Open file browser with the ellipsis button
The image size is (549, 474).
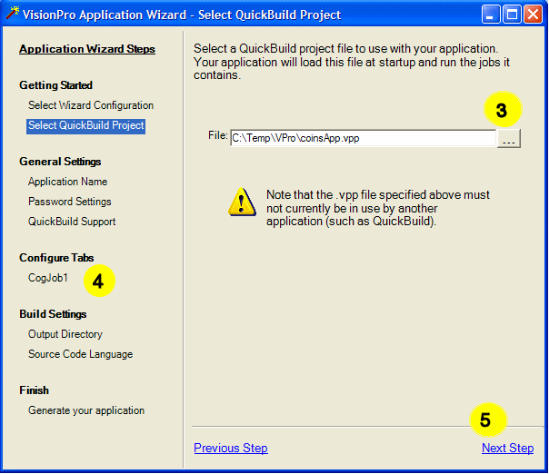pos(509,138)
